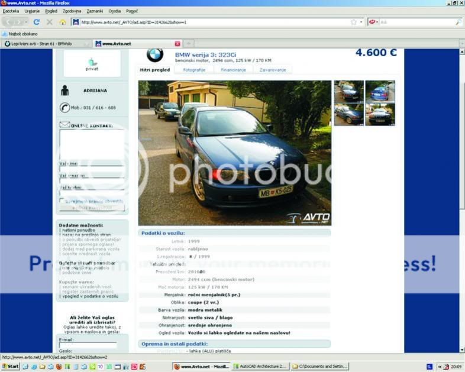Open the list-all-tabs dropdown arrow
This screenshot has width=465, height=372.
[x=461, y=44]
